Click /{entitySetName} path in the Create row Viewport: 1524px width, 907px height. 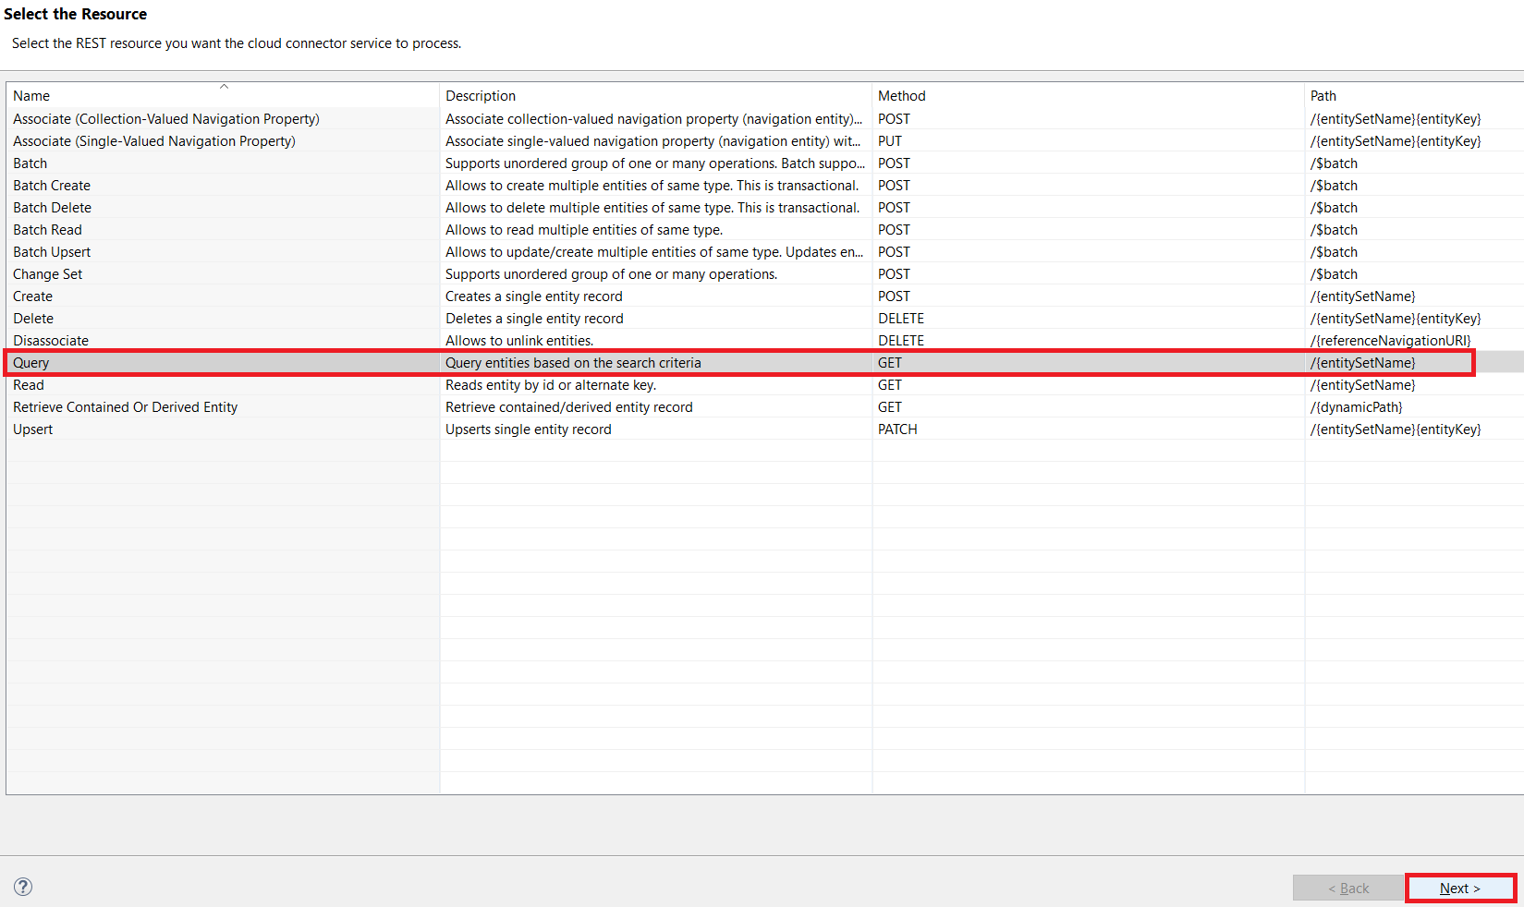click(x=1363, y=296)
